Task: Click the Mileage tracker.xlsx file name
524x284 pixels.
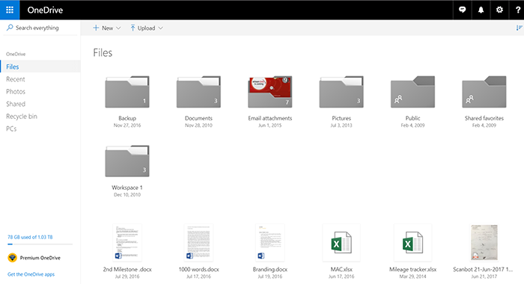Action: [412, 269]
